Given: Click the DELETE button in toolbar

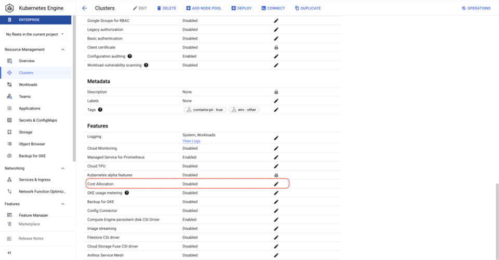Looking at the screenshot, I should point(166,8).
